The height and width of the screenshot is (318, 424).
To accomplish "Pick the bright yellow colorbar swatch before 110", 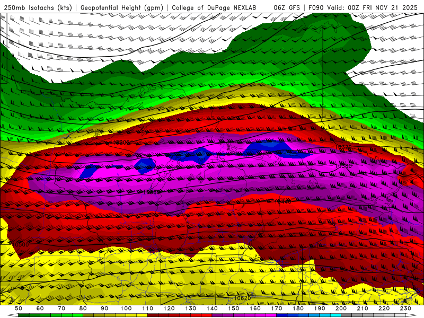I will pos(142,315).
